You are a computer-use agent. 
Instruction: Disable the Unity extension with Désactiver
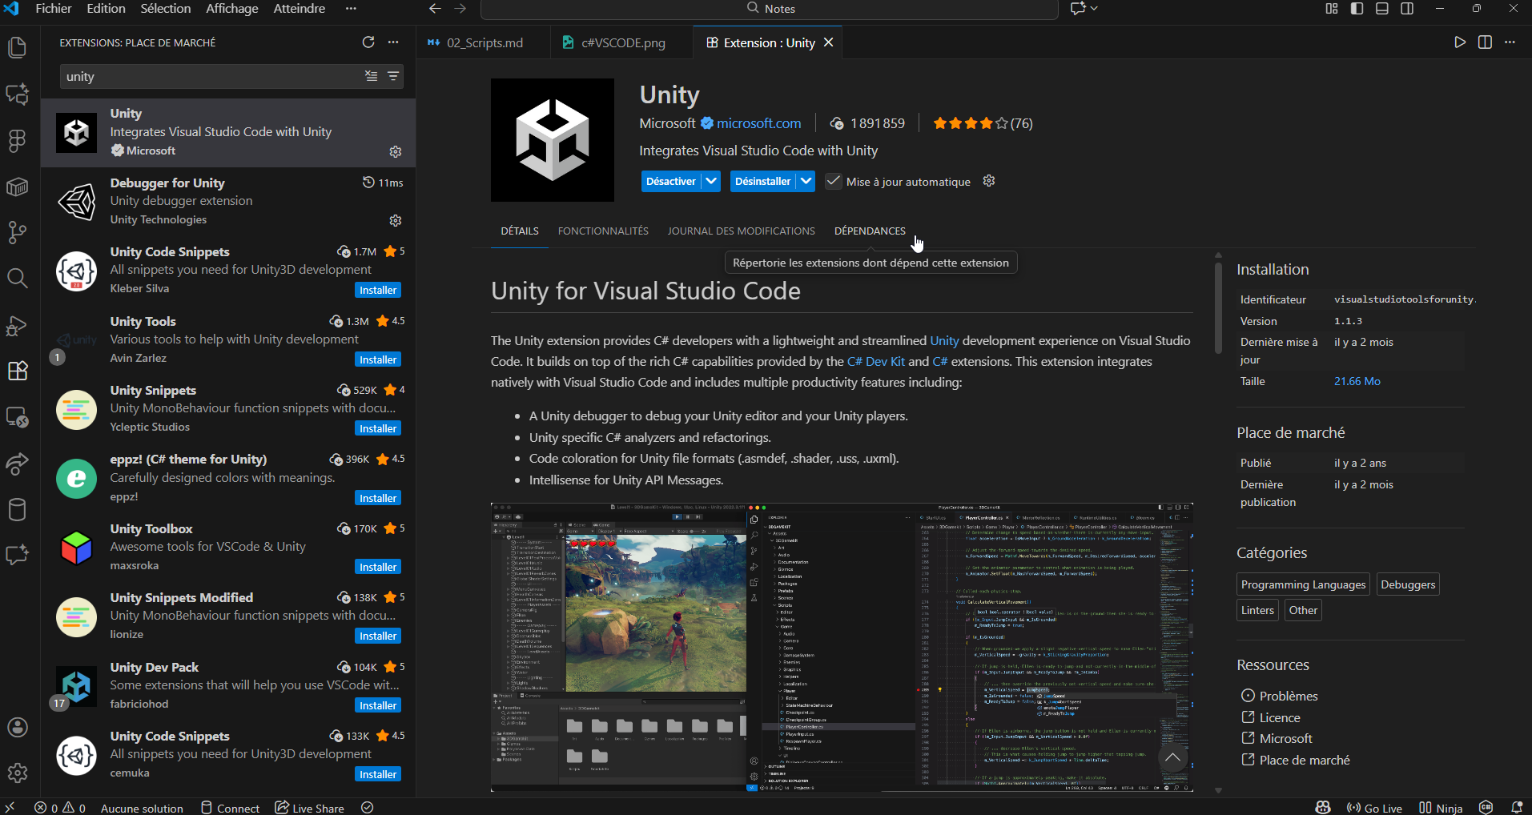point(671,182)
